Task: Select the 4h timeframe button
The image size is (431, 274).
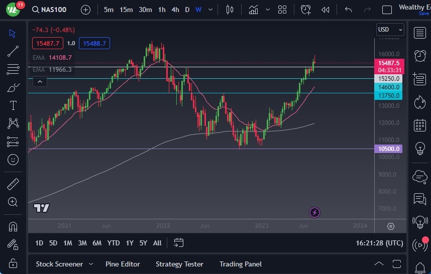Action: [175, 10]
